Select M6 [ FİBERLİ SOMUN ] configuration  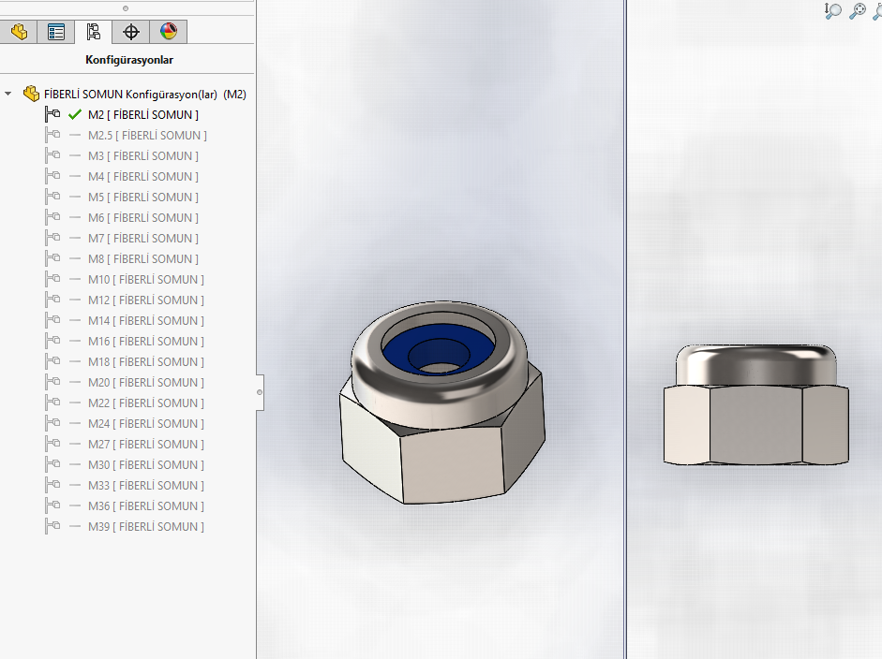142,218
